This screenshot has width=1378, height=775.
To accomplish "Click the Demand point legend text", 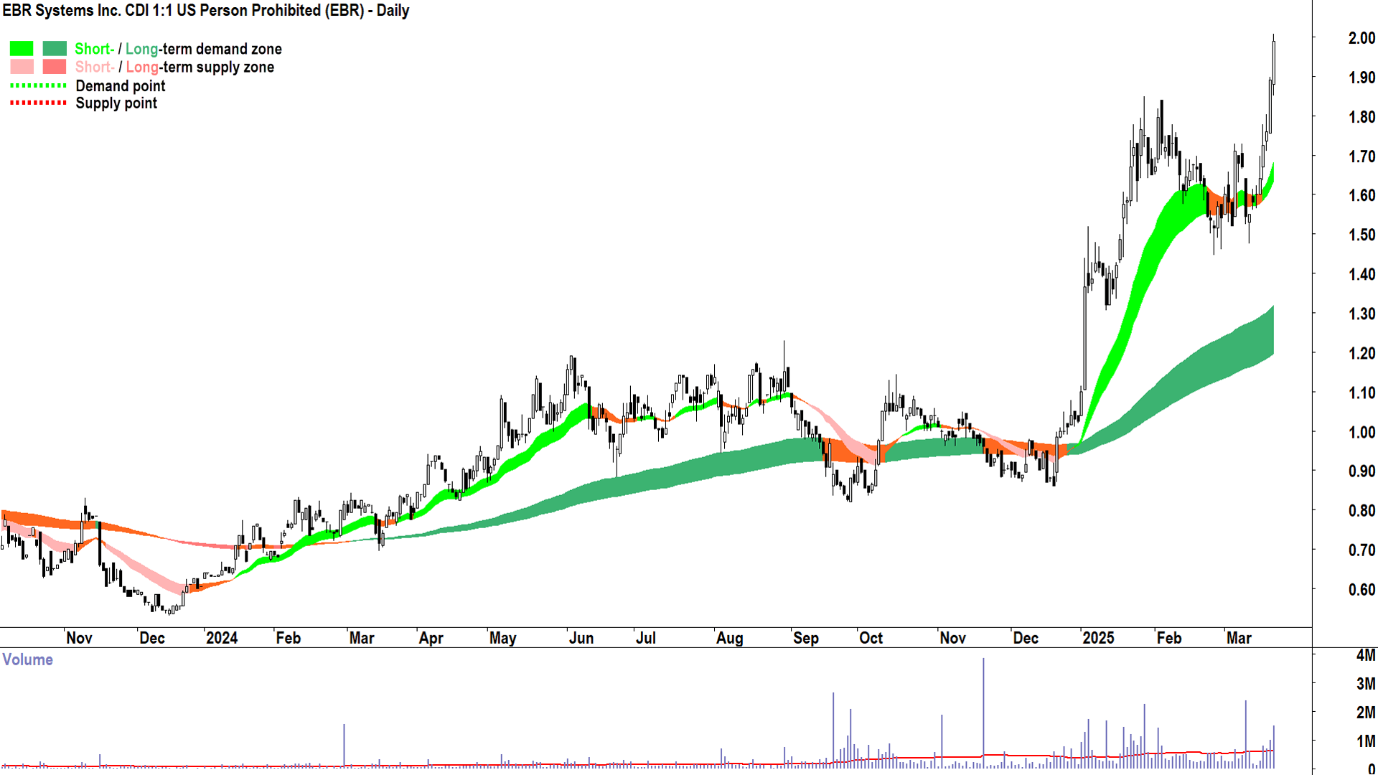I will click(120, 86).
